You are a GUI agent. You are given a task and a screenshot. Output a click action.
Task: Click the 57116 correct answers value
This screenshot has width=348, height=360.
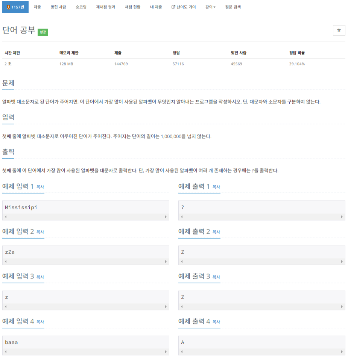pos(178,64)
